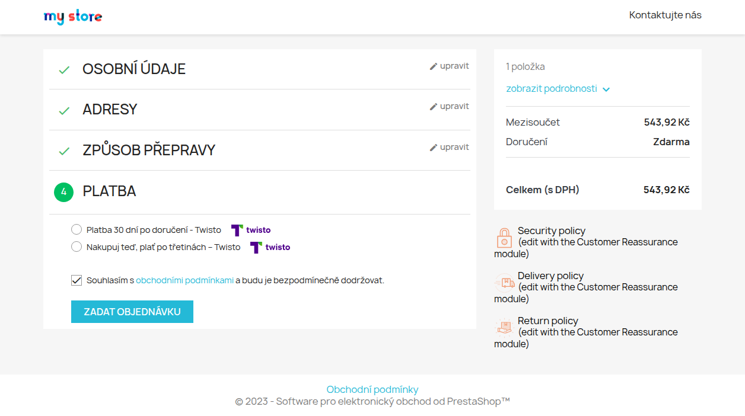Image resolution: width=745 pixels, height=416 pixels.
Task: Expand zobrazit podrobnosti cart details
Action: (x=551, y=89)
